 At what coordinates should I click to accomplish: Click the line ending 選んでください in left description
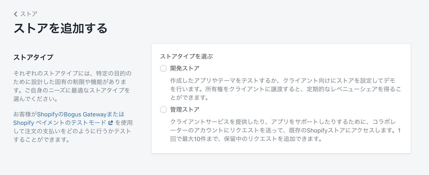(x=36, y=99)
